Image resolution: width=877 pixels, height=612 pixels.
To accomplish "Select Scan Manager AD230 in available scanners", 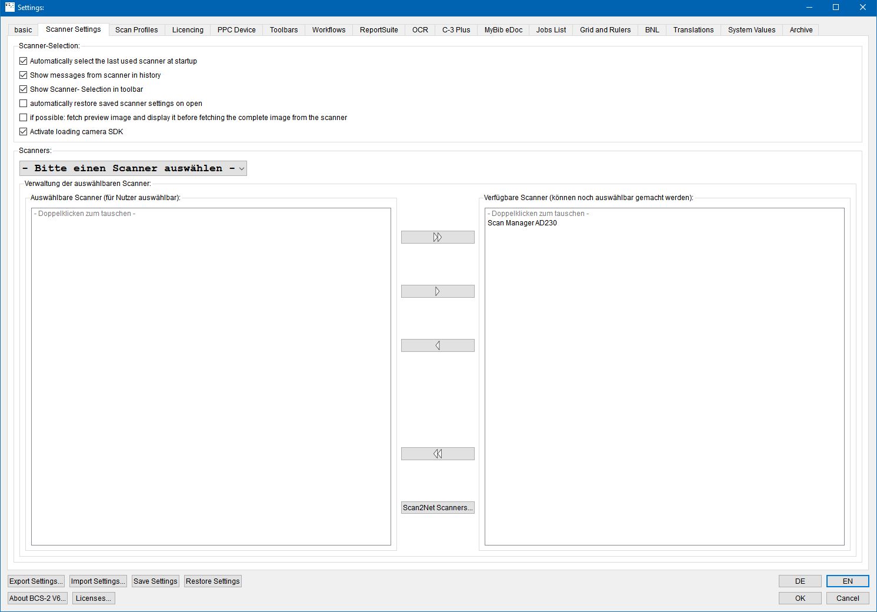I will pyautogui.click(x=521, y=223).
